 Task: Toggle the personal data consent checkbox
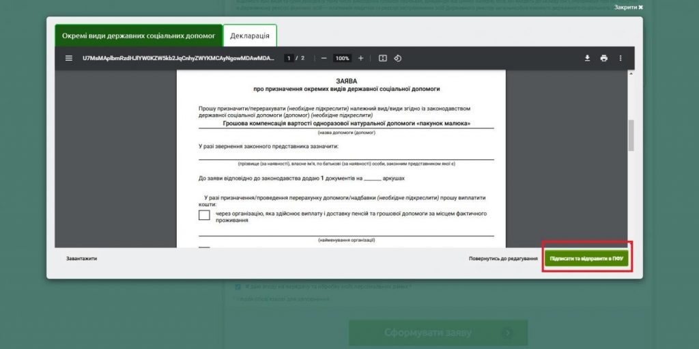[x=238, y=287]
